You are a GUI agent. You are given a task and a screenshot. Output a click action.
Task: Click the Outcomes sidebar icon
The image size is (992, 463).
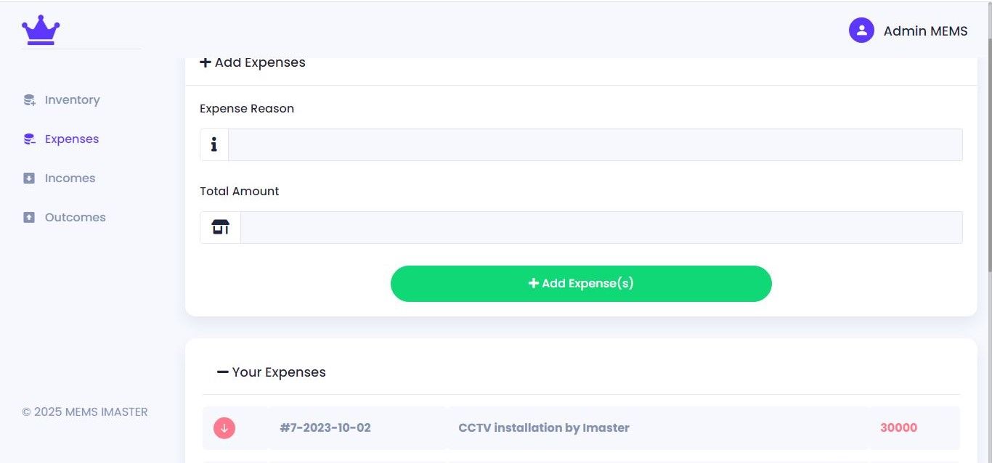(x=29, y=218)
